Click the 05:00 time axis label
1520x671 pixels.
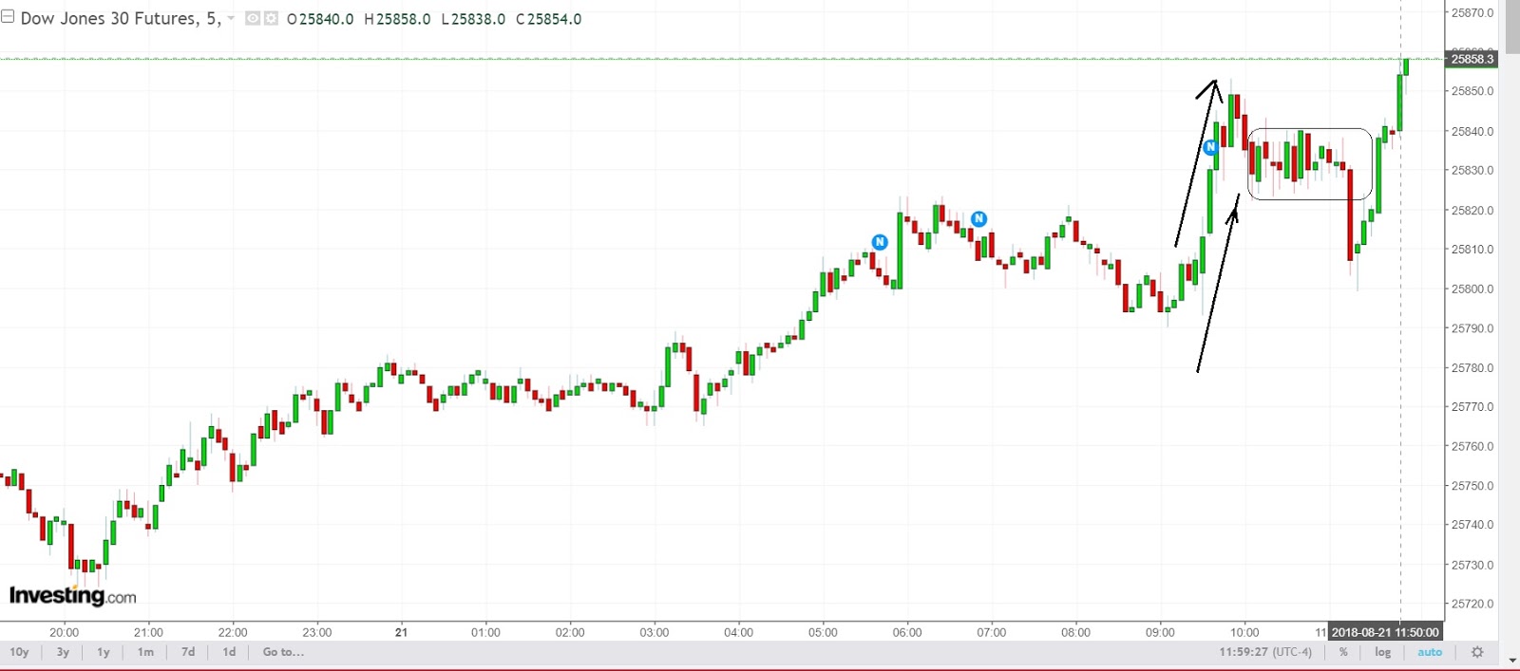coord(823,632)
